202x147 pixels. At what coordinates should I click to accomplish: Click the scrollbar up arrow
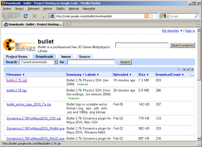[x=199, y=30]
